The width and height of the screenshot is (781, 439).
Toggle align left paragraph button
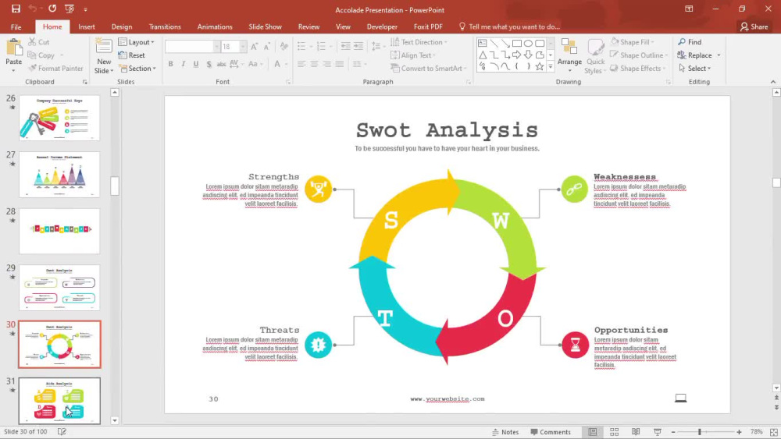(x=301, y=64)
